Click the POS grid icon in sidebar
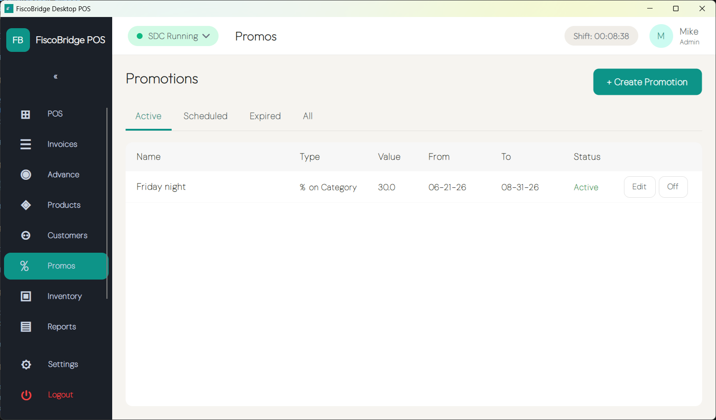The height and width of the screenshot is (420, 716). point(25,115)
